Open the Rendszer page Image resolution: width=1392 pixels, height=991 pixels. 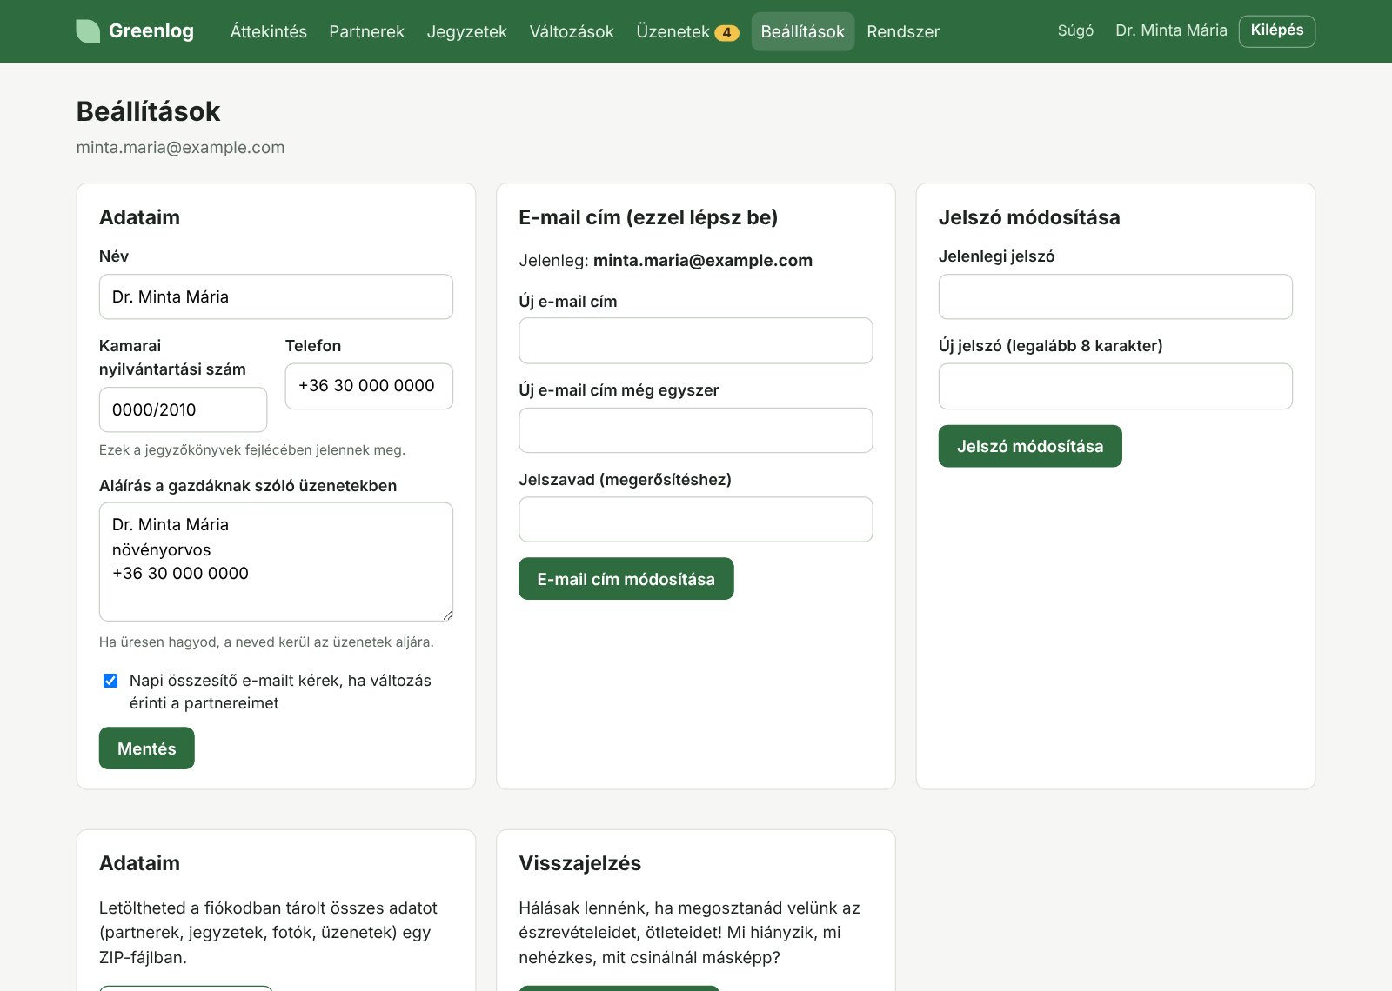[903, 31]
